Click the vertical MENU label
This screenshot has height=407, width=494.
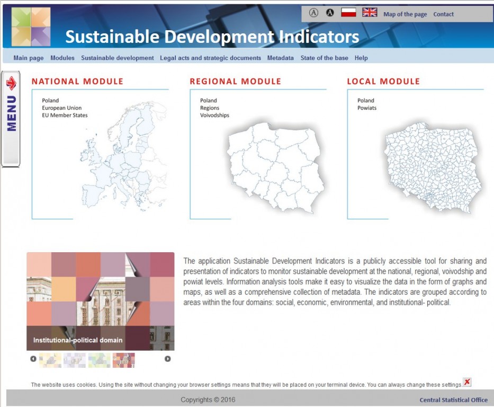[x=11, y=113]
